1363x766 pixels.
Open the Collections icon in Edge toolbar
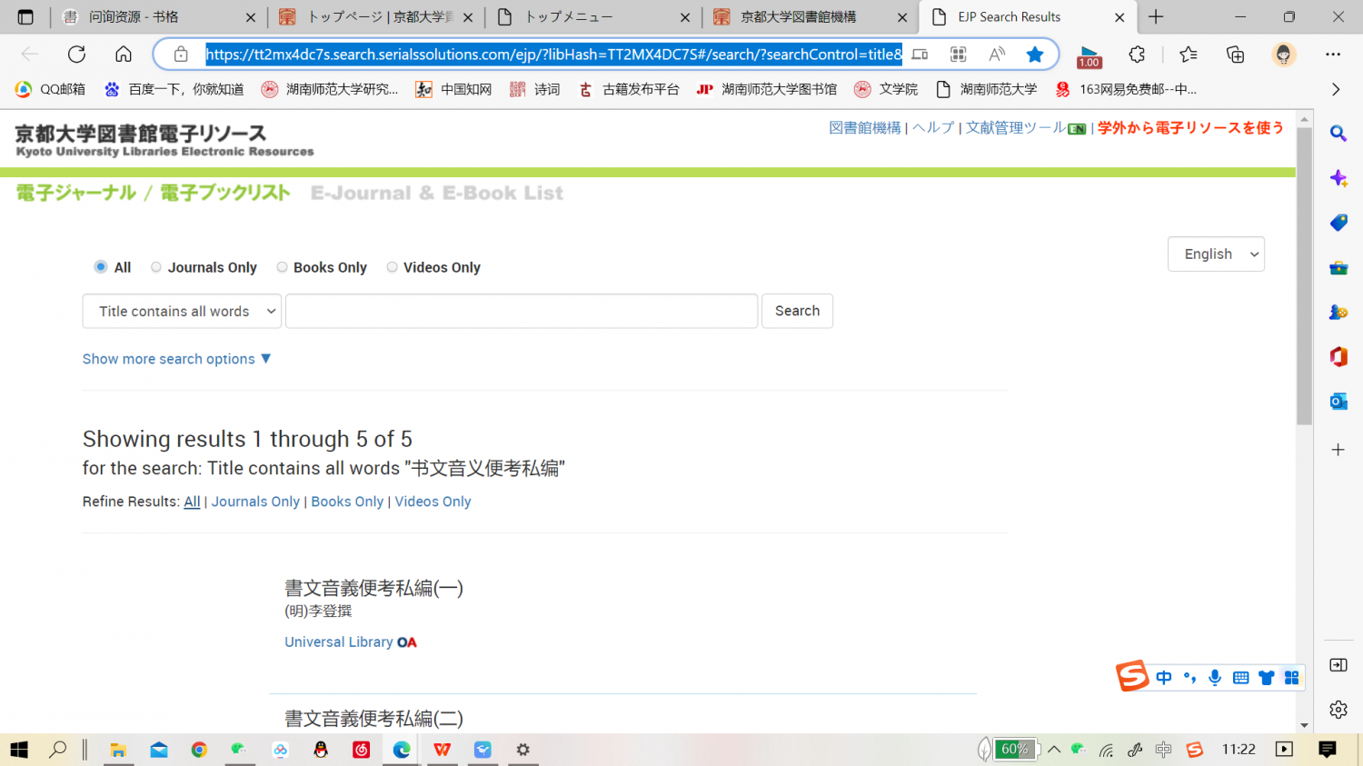(1235, 54)
